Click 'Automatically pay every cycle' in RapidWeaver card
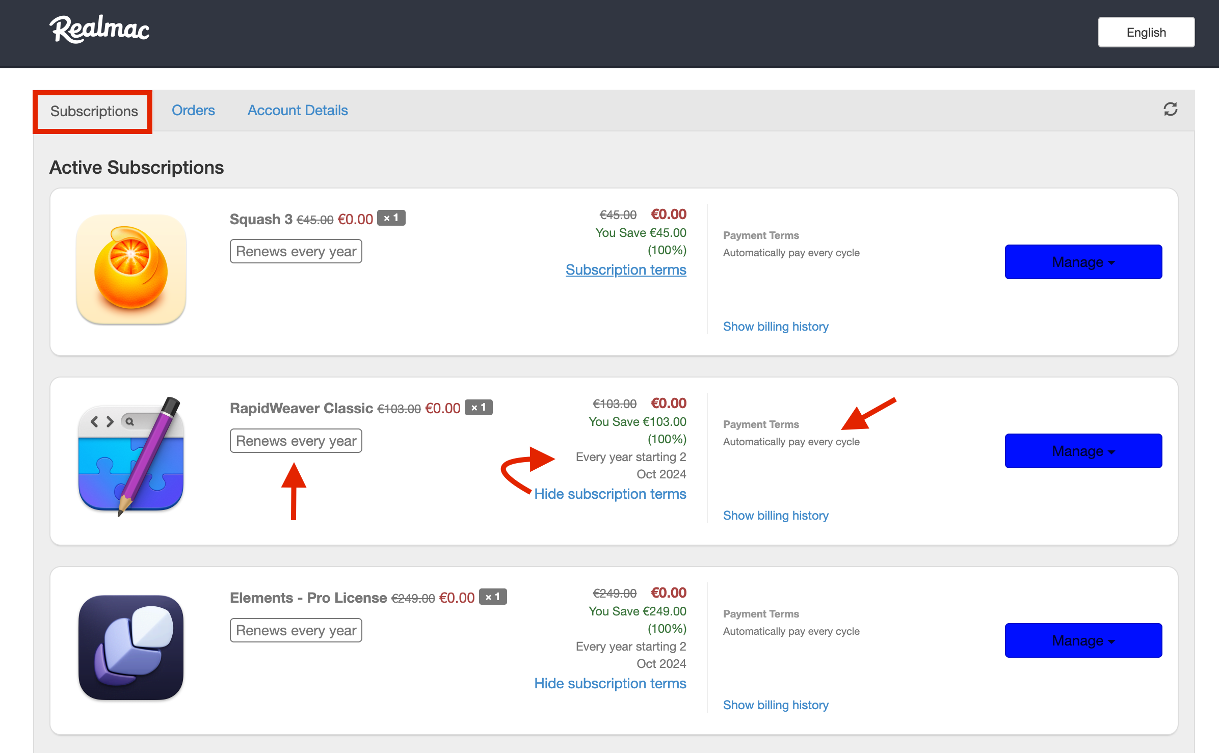Viewport: 1219px width, 753px height. click(791, 442)
